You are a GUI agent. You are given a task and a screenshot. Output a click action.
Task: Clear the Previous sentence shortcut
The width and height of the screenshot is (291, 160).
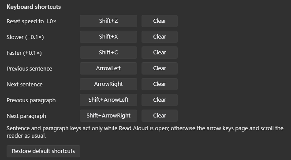[160, 68]
